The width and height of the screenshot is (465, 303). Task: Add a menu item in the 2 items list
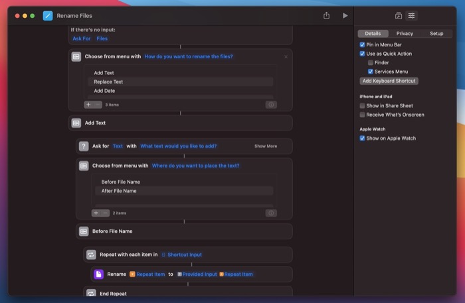[x=96, y=213]
